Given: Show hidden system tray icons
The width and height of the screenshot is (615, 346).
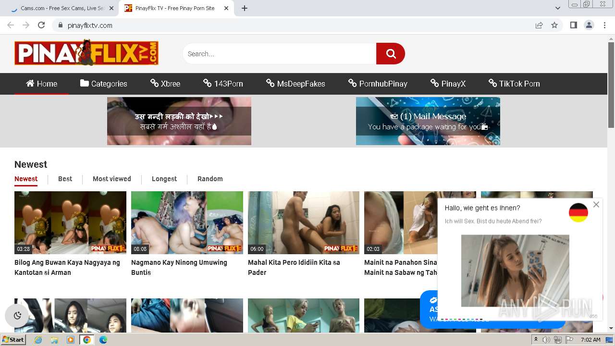Looking at the screenshot, I should tap(536, 340).
